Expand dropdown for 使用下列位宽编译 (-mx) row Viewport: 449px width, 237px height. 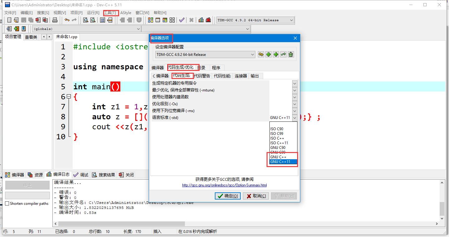pyautogui.click(x=295, y=111)
